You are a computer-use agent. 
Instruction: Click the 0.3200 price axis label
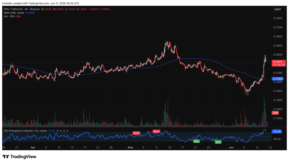click(x=278, y=27)
